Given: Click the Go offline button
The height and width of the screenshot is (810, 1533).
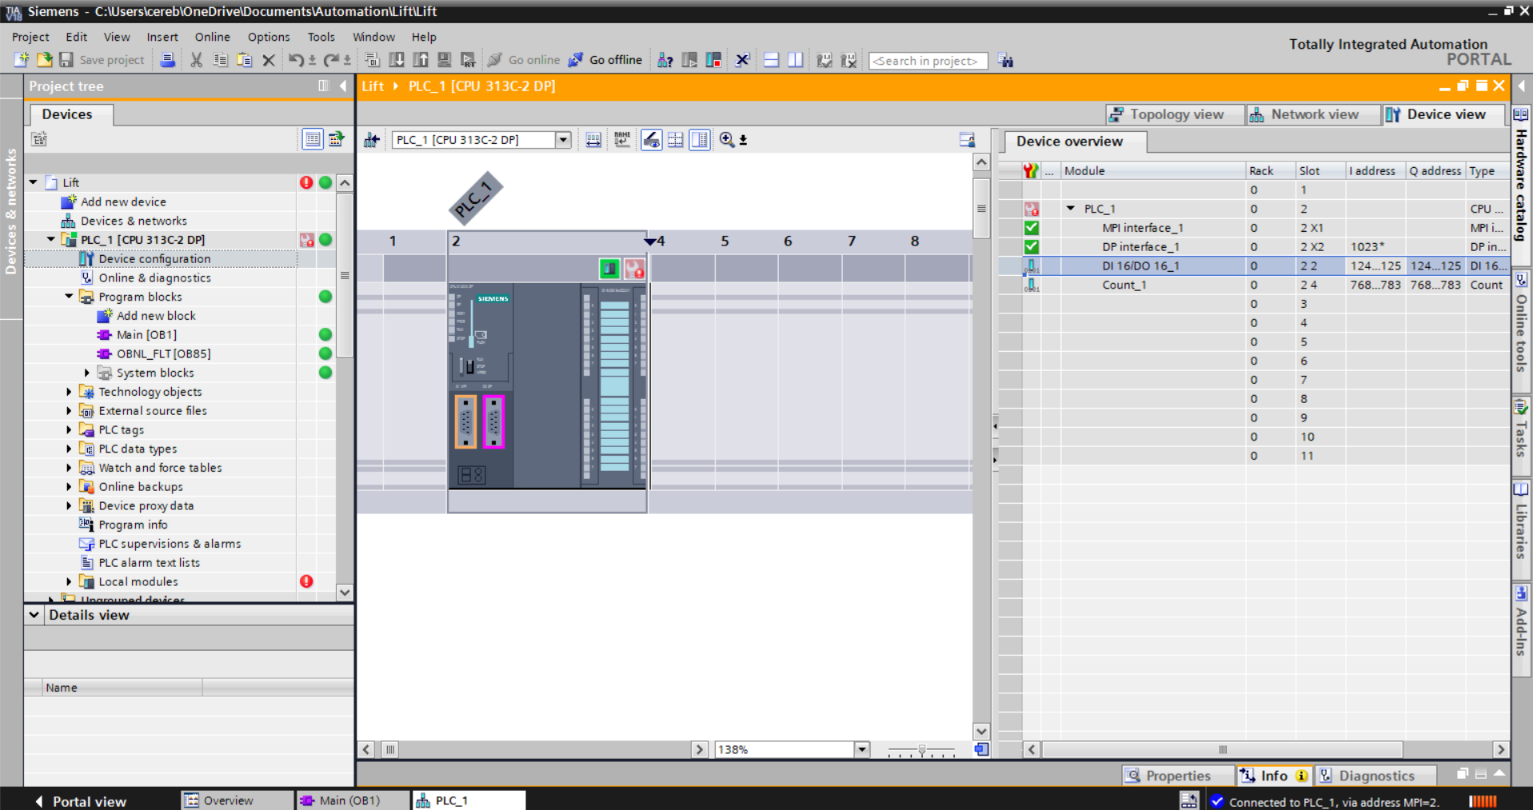Looking at the screenshot, I should click(605, 60).
